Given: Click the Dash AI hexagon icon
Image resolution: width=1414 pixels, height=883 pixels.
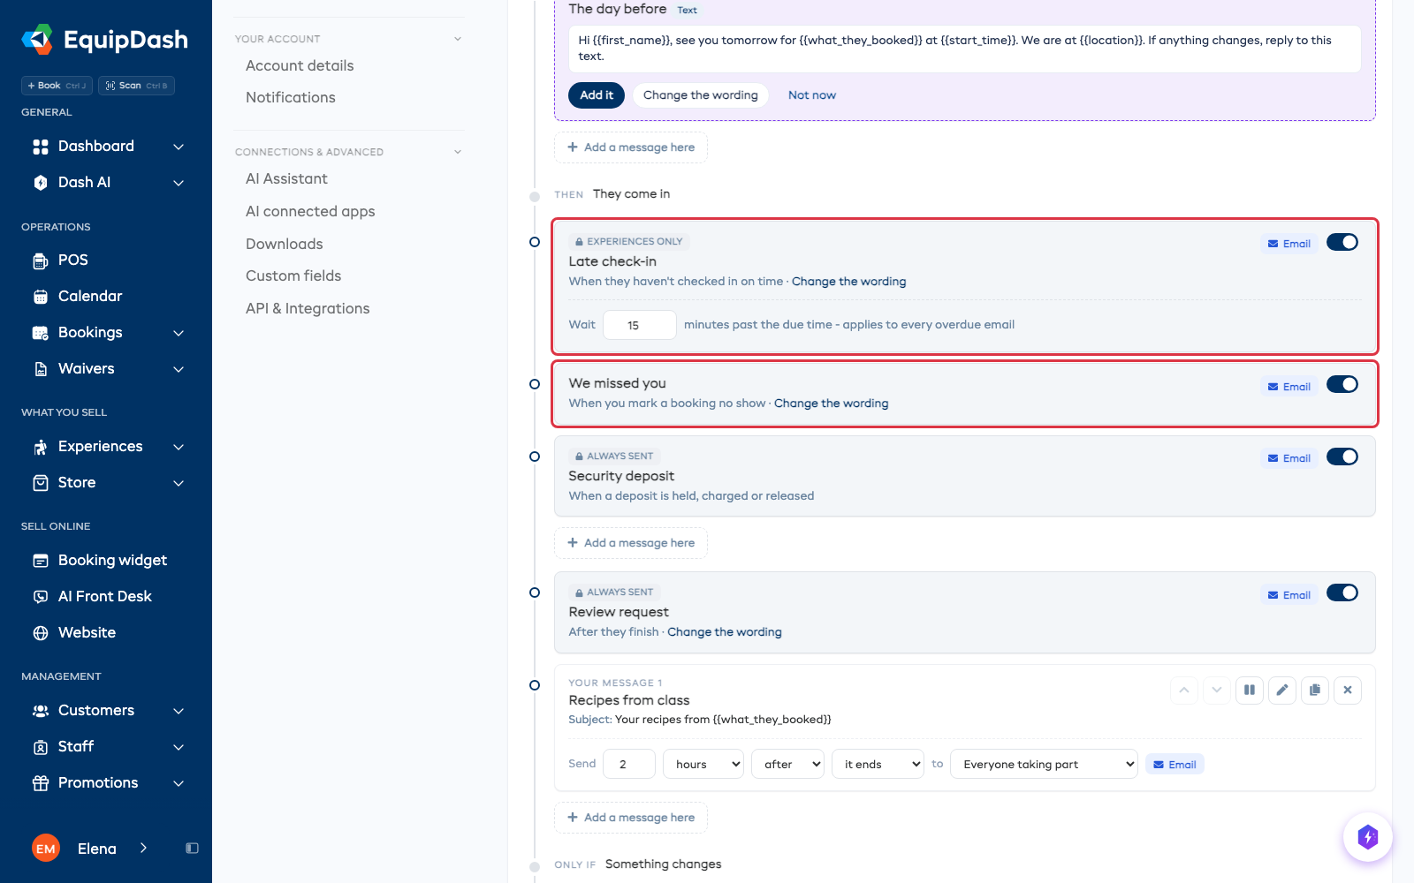Looking at the screenshot, I should pos(41,183).
